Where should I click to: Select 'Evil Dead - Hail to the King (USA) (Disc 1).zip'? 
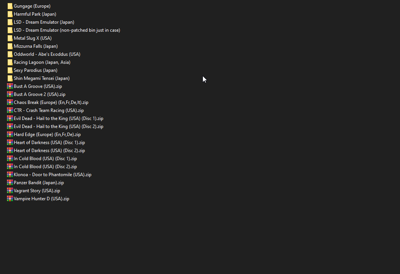59,118
